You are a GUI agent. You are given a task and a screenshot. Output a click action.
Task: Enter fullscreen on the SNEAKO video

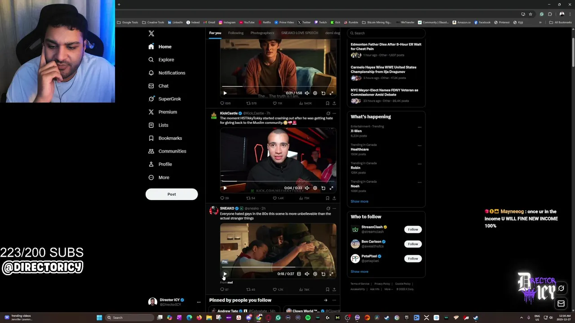coord(331,274)
